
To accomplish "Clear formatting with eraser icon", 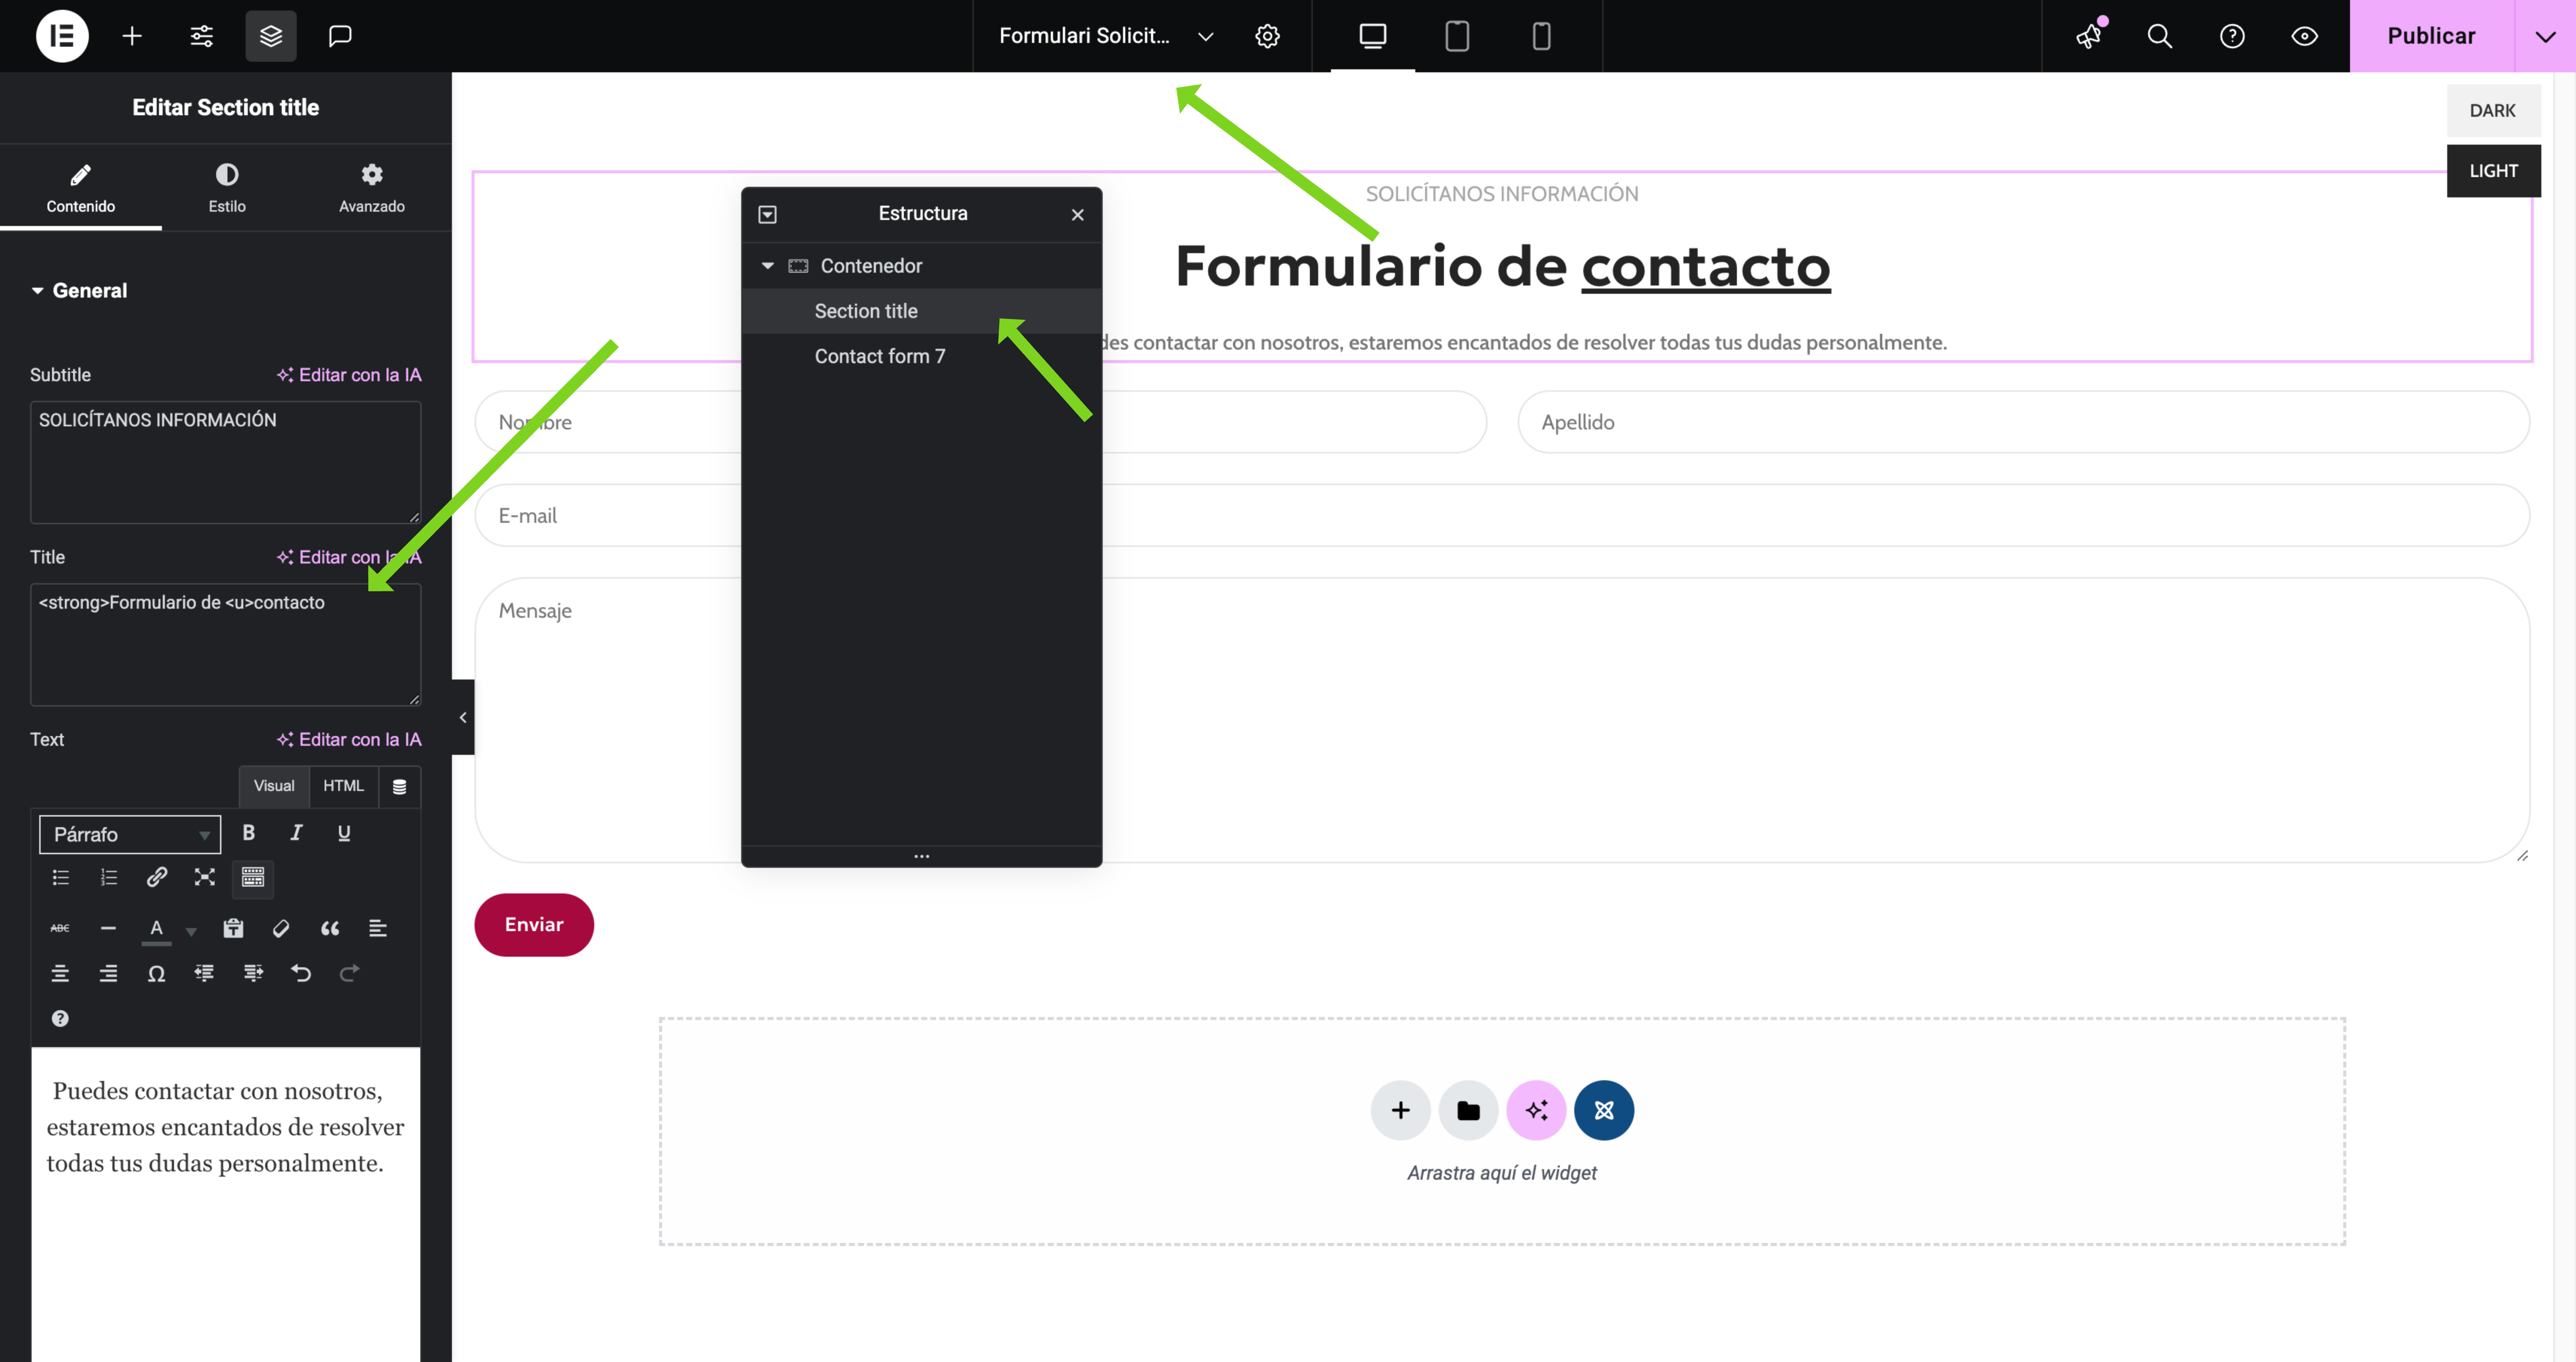I will coord(281,929).
